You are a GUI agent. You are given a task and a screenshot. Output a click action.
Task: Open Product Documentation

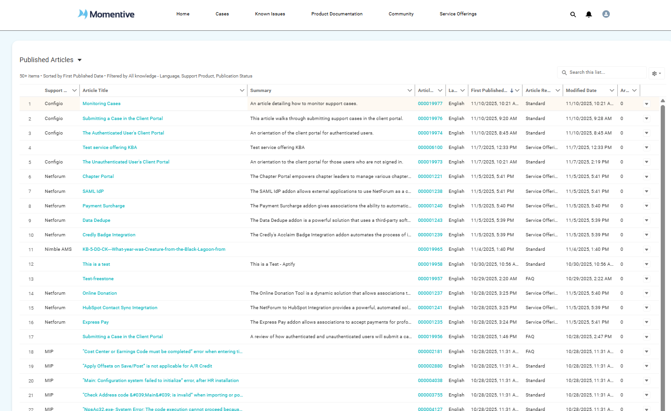click(x=337, y=14)
